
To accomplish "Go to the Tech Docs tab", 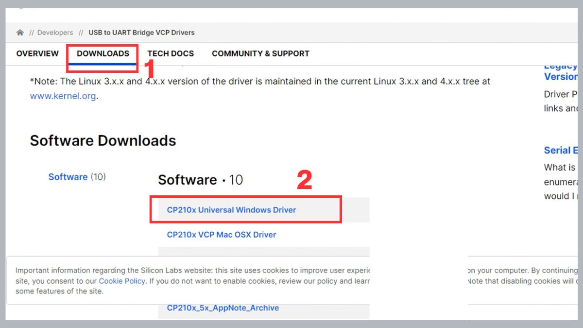I will tap(171, 53).
